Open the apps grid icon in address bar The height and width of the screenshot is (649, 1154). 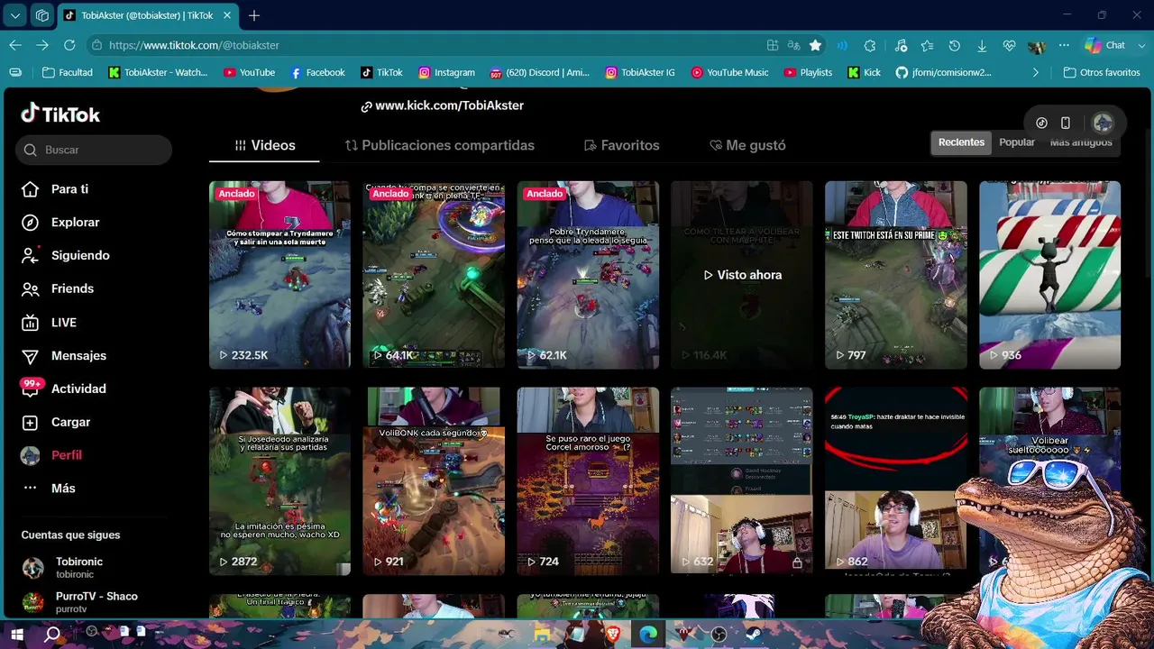tap(773, 45)
